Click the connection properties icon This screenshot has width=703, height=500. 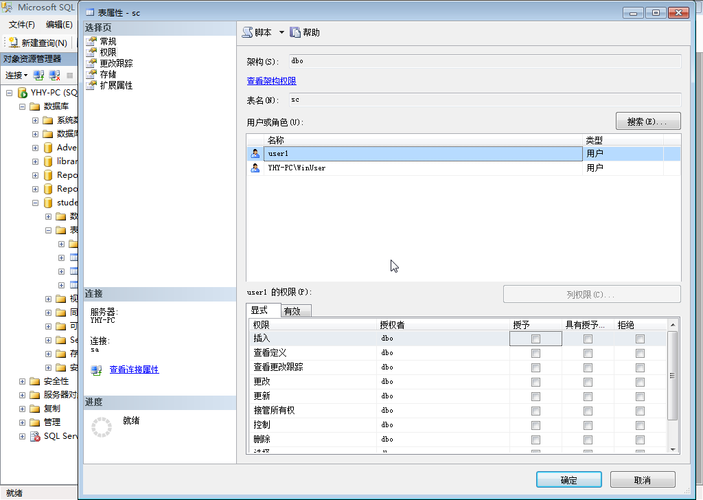coord(96,370)
